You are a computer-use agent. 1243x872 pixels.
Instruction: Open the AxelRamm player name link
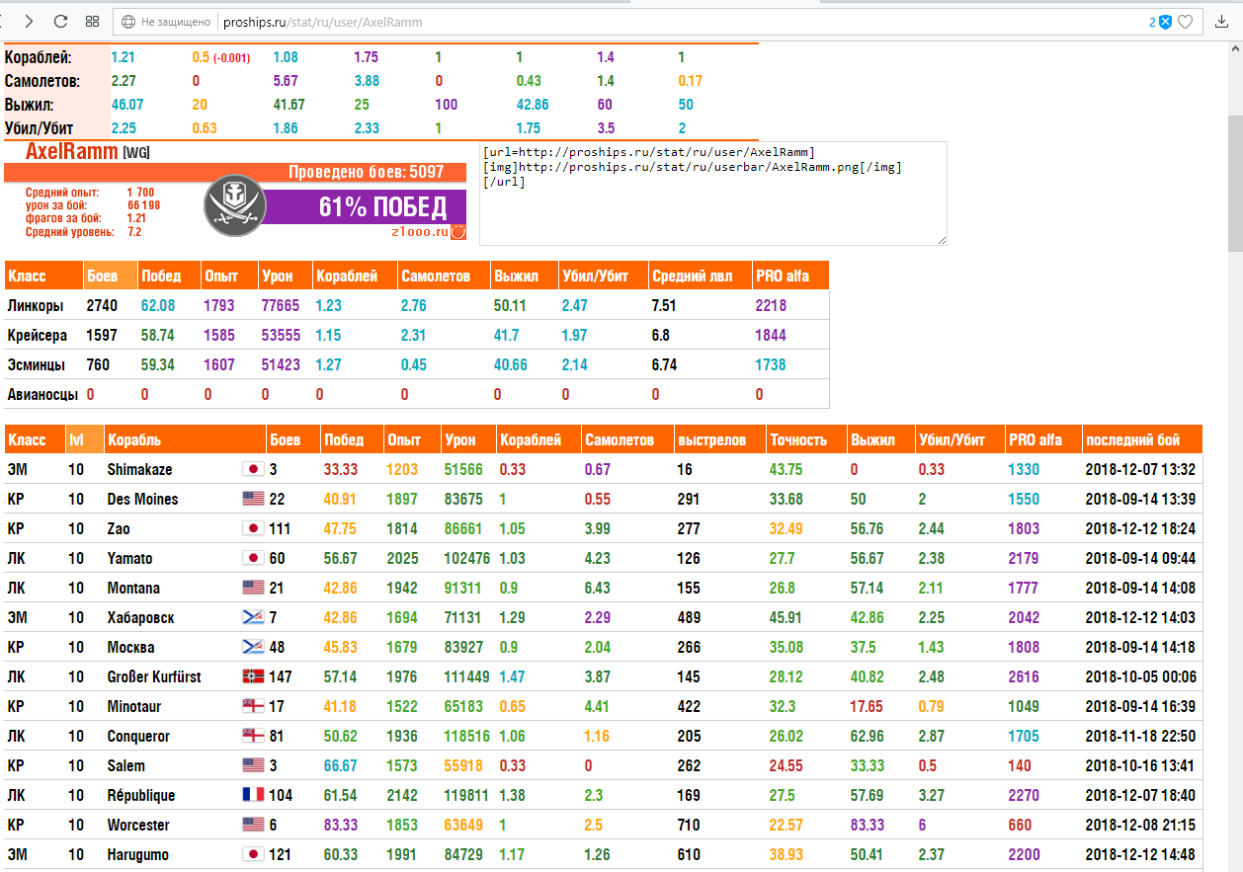(x=71, y=151)
